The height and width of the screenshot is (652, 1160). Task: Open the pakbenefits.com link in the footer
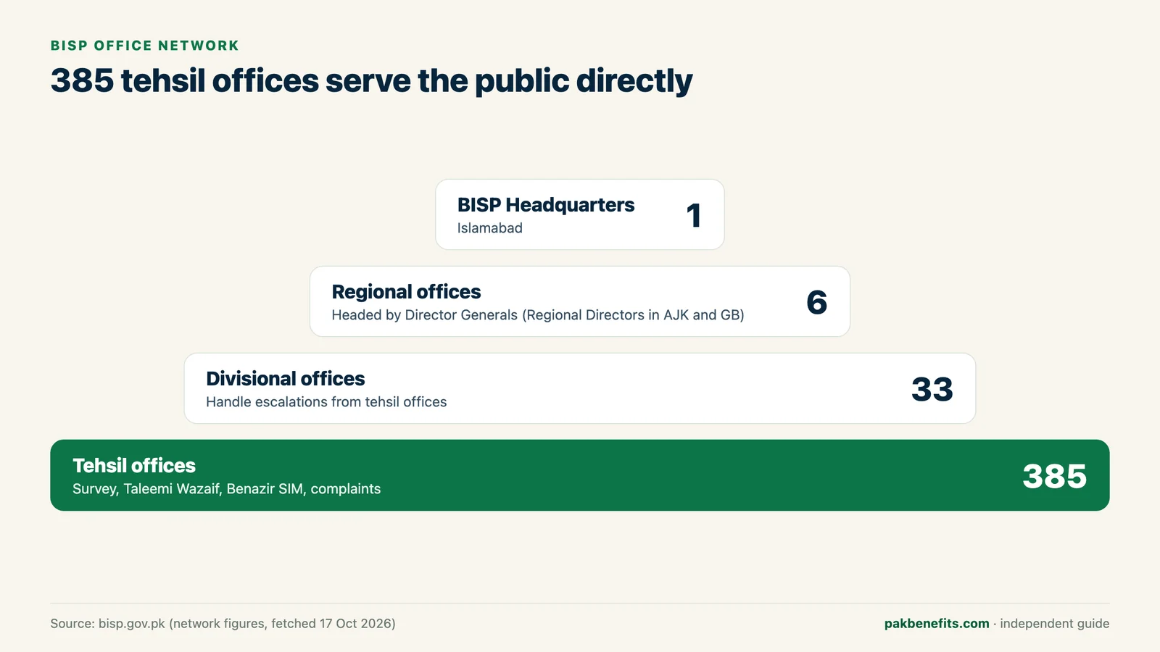937,624
